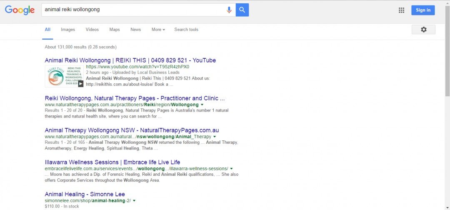Switch to Videos tab
This screenshot has height=210, width=450.
pyautogui.click(x=92, y=30)
